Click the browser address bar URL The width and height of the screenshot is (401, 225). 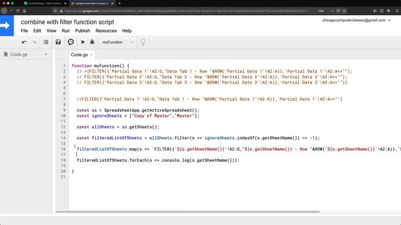coord(185,11)
